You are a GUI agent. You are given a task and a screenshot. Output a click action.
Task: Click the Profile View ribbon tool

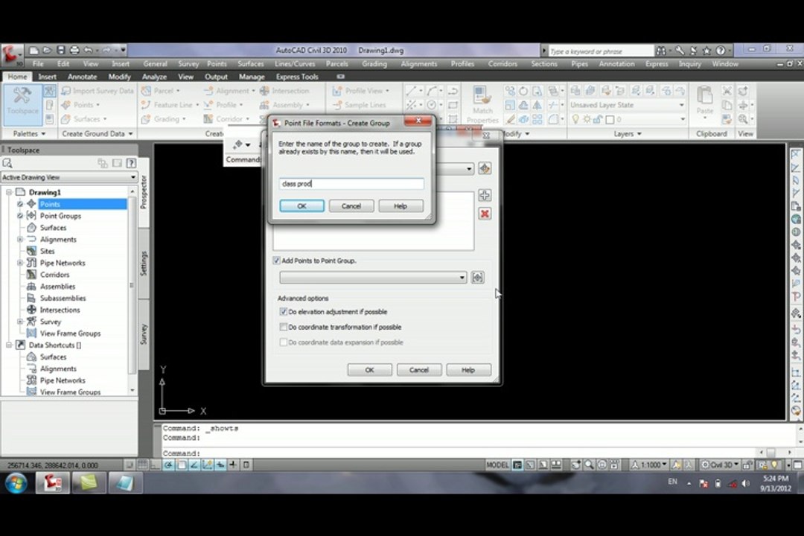pyautogui.click(x=360, y=91)
